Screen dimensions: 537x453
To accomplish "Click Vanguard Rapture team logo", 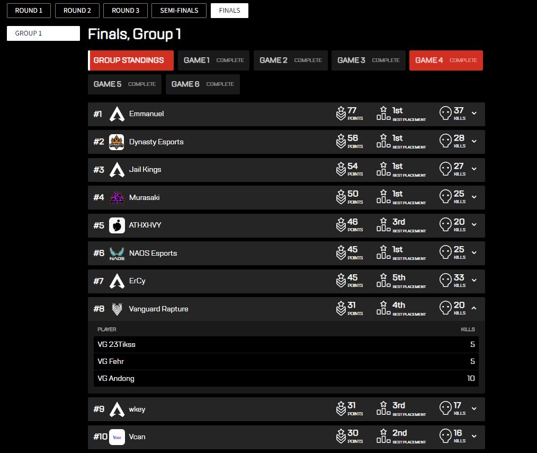I will click(x=117, y=309).
